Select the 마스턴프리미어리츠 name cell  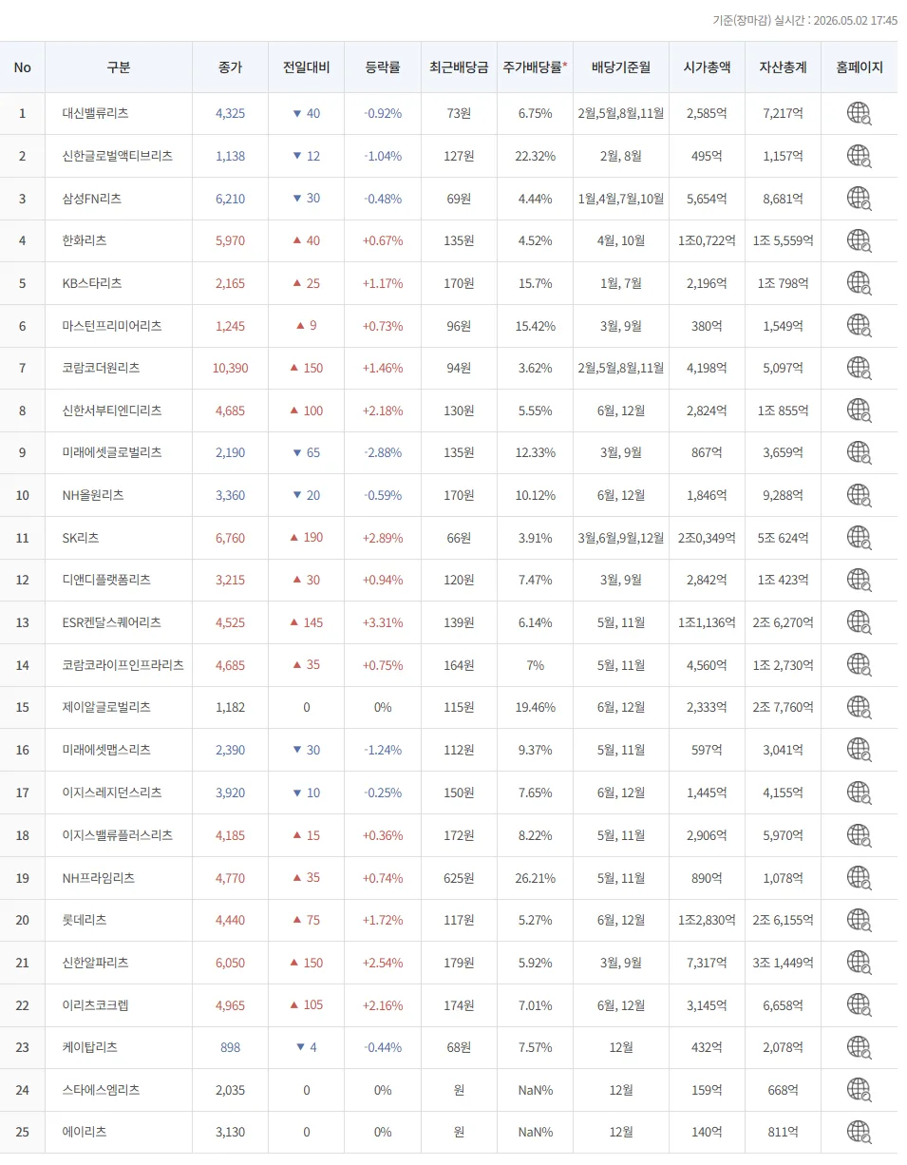tap(119, 326)
